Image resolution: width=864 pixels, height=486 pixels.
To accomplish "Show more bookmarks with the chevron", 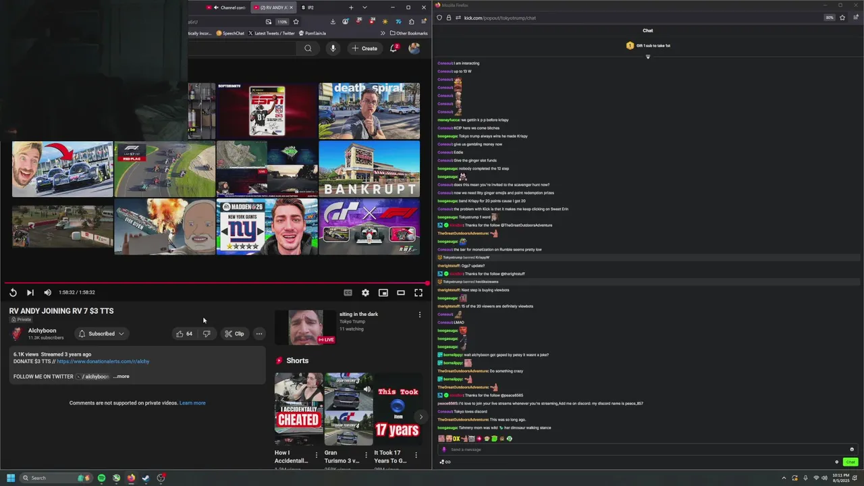I will [383, 33].
